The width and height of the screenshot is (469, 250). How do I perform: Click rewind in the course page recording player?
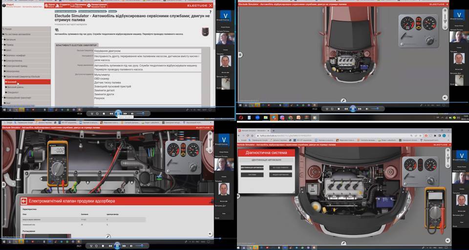coord(111,114)
